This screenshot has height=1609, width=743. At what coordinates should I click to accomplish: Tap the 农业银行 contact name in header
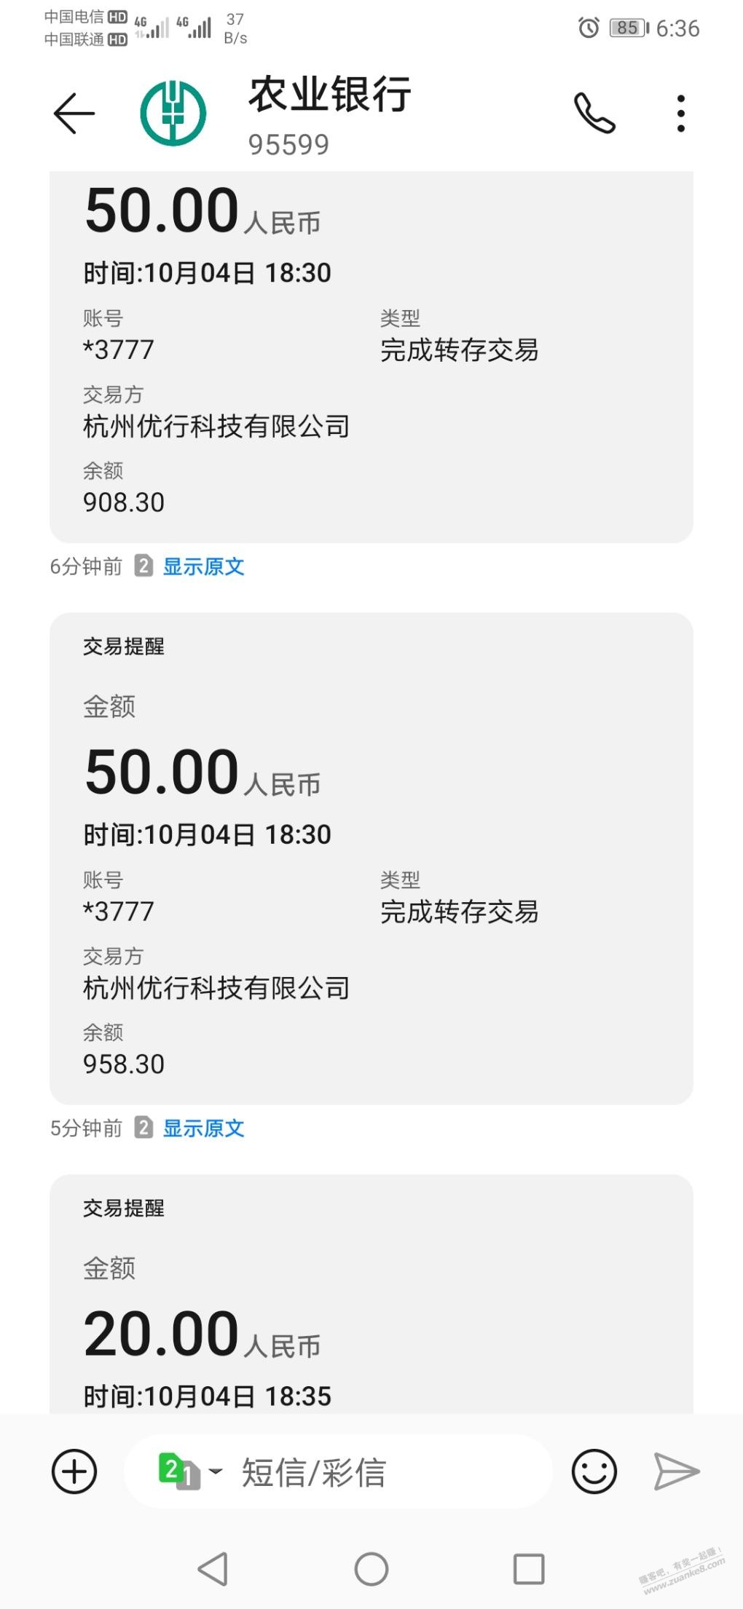click(329, 95)
